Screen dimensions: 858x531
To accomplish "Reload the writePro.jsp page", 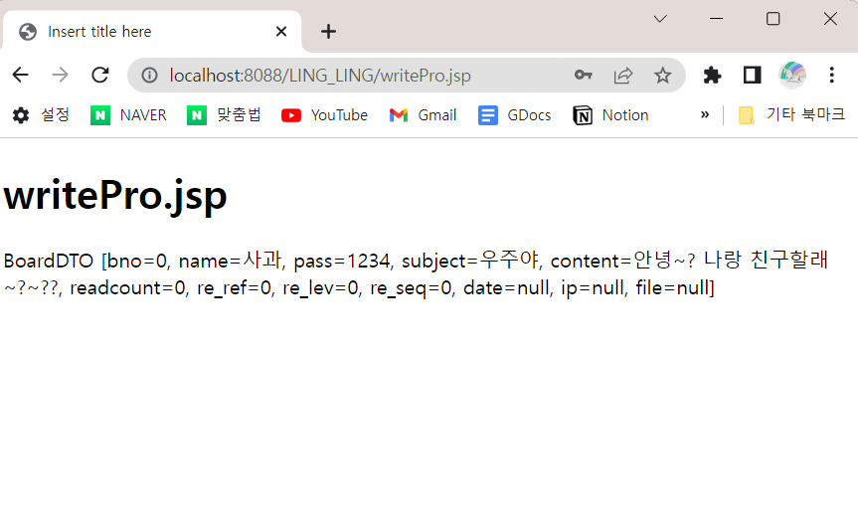I will click(x=100, y=75).
